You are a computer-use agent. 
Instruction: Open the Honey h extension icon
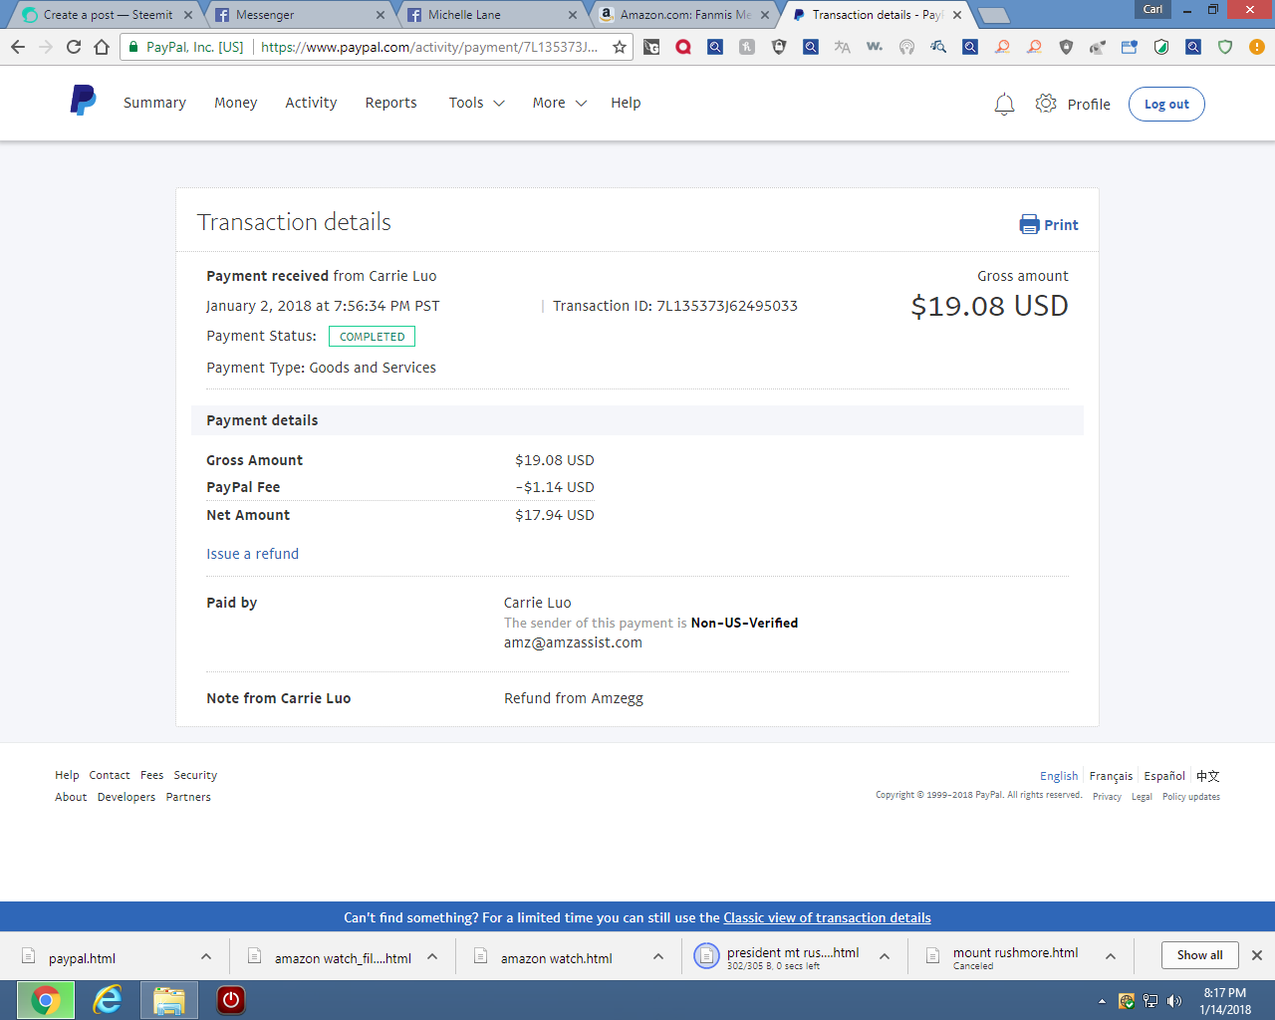pyautogui.click(x=747, y=47)
